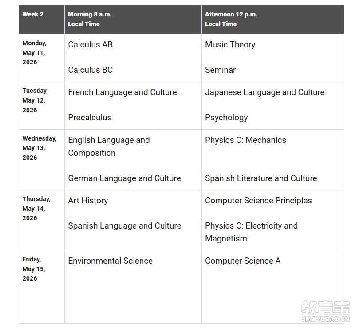Select the Seminar exam entry
This screenshot has height=332, width=359.
click(220, 70)
